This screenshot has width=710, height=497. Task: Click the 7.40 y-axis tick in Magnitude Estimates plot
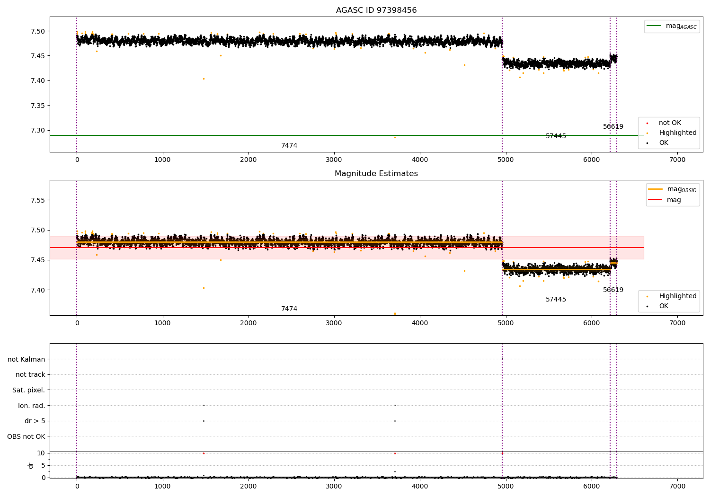(38, 290)
